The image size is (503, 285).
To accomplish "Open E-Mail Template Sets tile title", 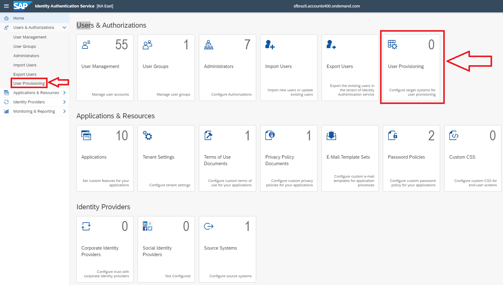I will [348, 157].
